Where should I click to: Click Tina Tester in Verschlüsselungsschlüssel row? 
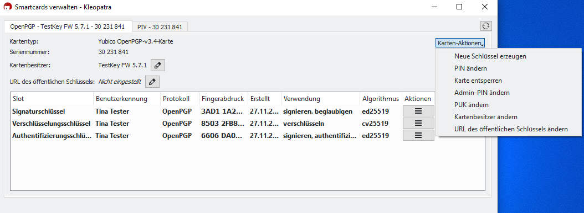tap(112, 123)
